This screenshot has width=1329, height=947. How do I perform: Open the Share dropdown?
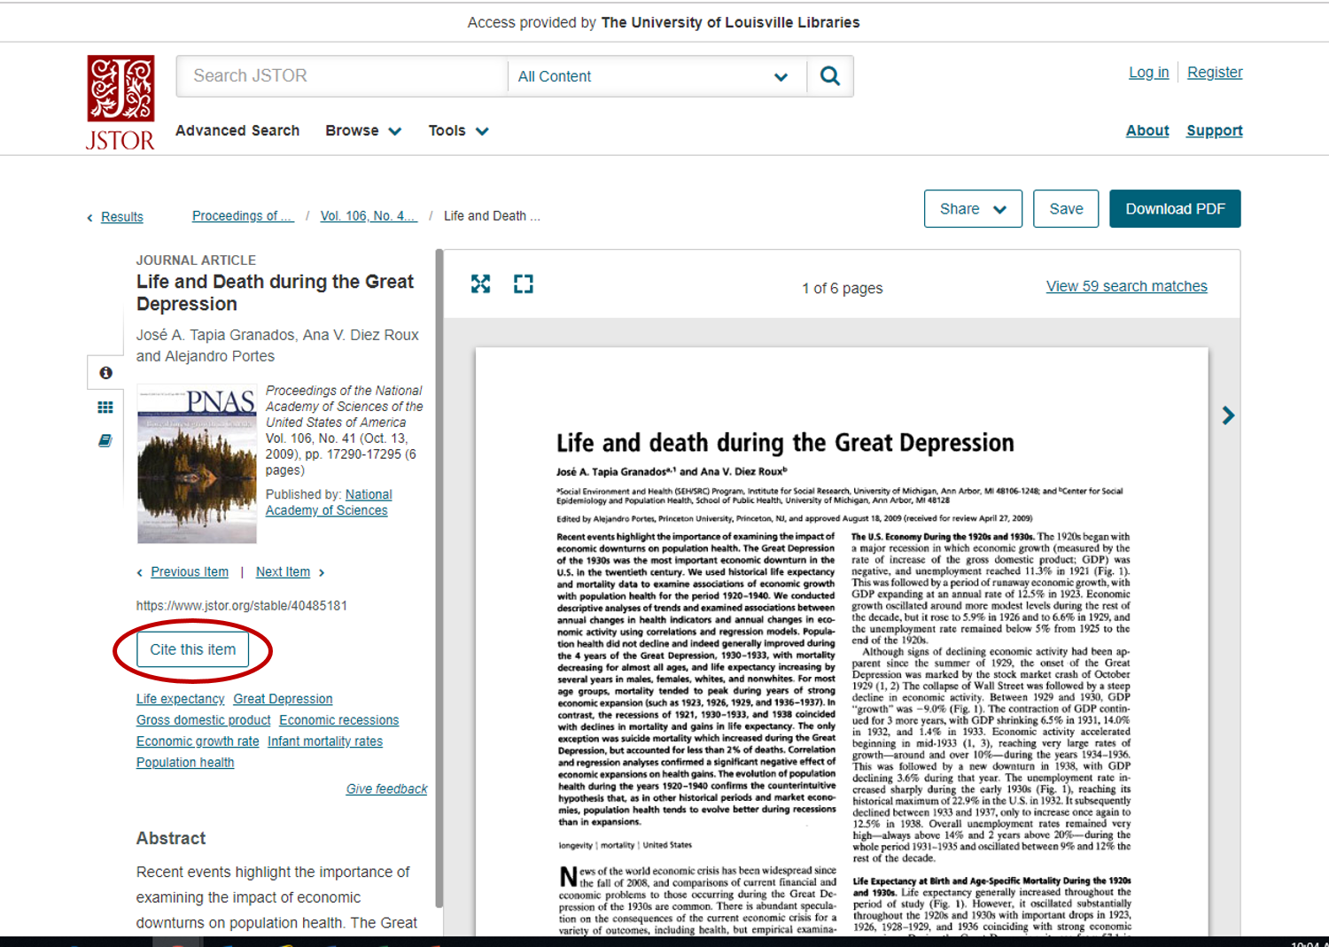pos(973,208)
